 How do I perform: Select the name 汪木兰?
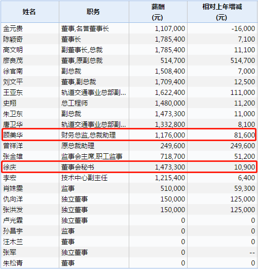[13, 242]
